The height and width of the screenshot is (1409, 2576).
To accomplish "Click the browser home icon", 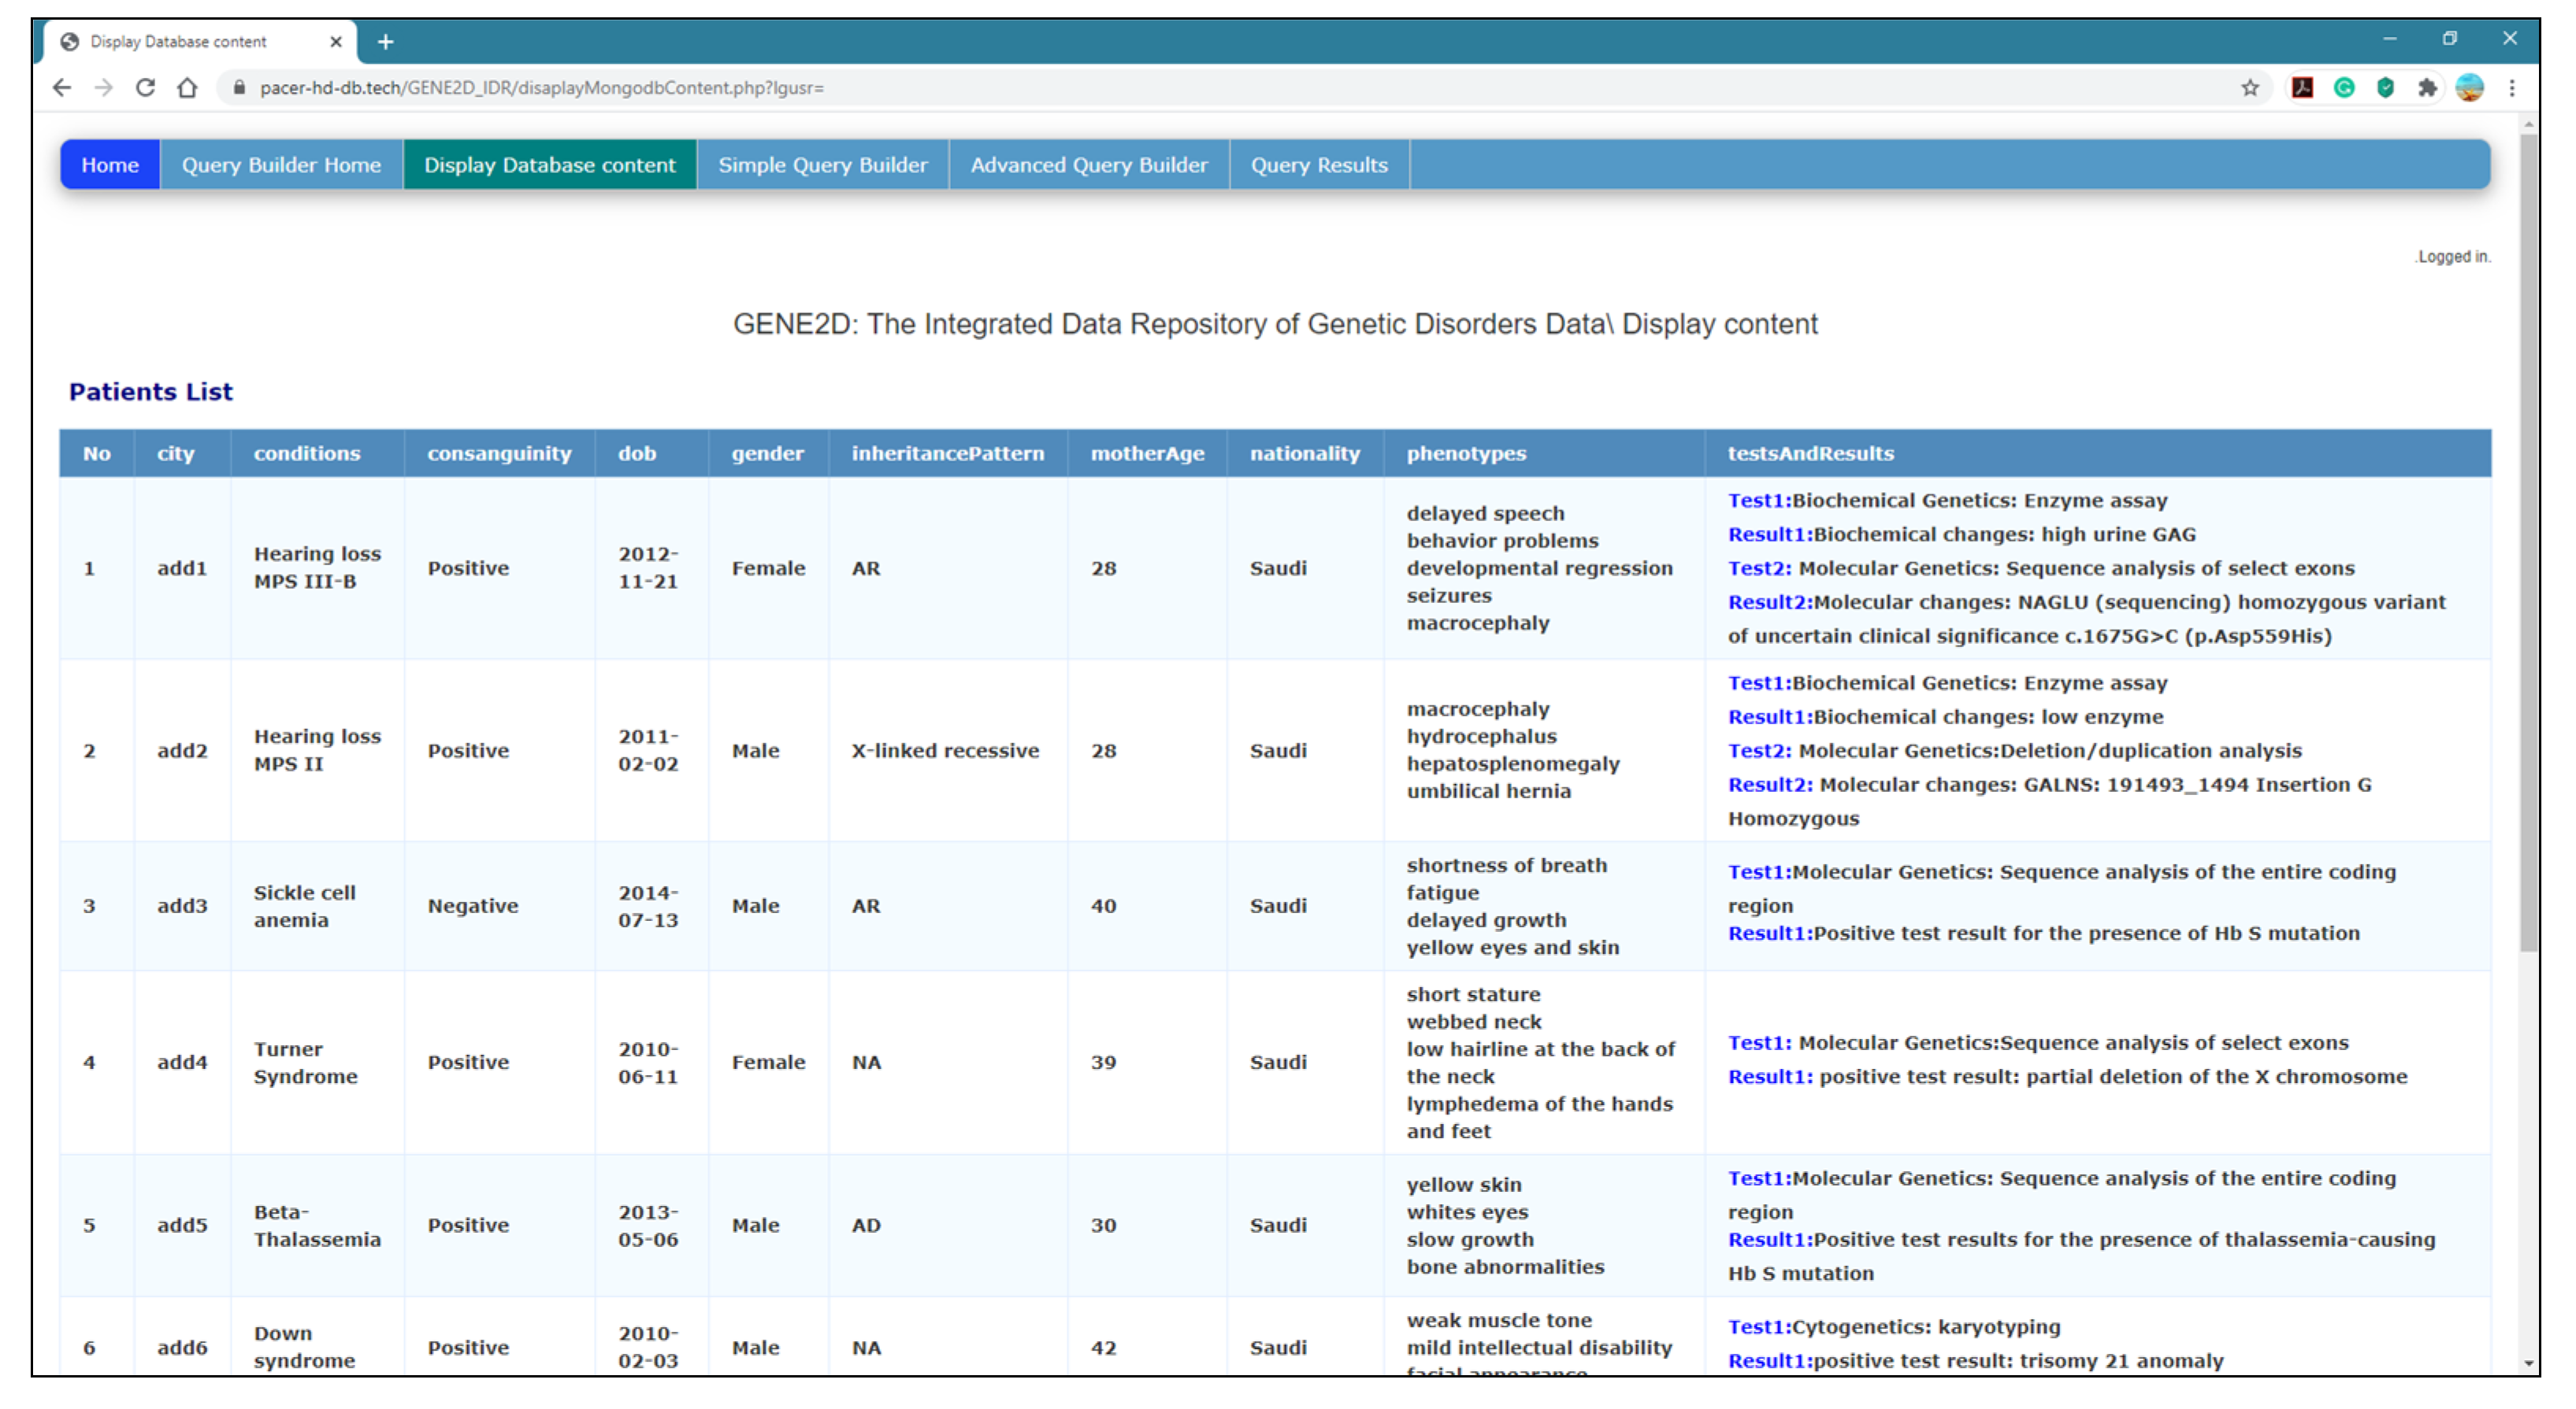I will coord(187,88).
